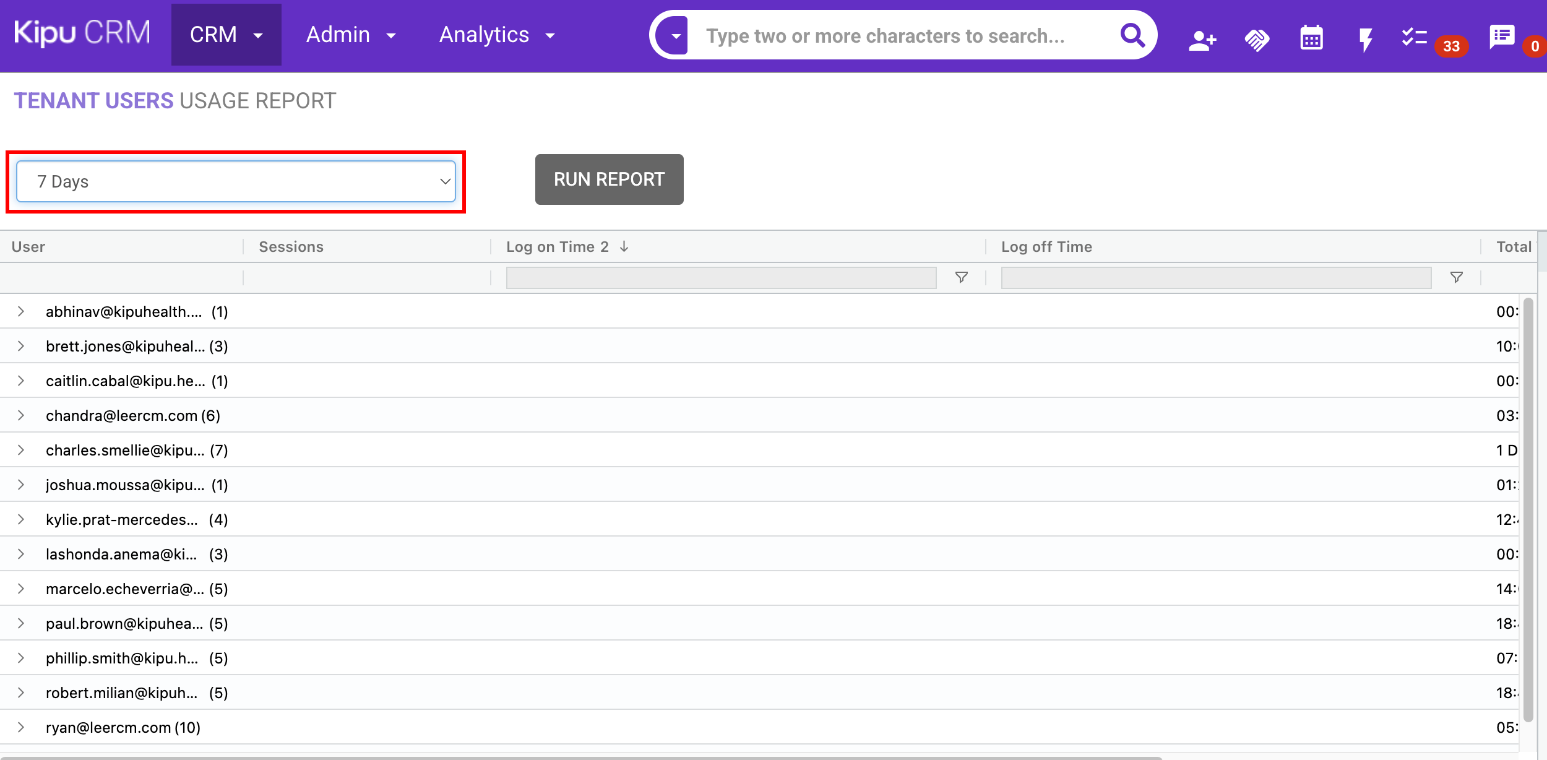Click the add user icon in header
1547x760 pixels.
[1202, 40]
